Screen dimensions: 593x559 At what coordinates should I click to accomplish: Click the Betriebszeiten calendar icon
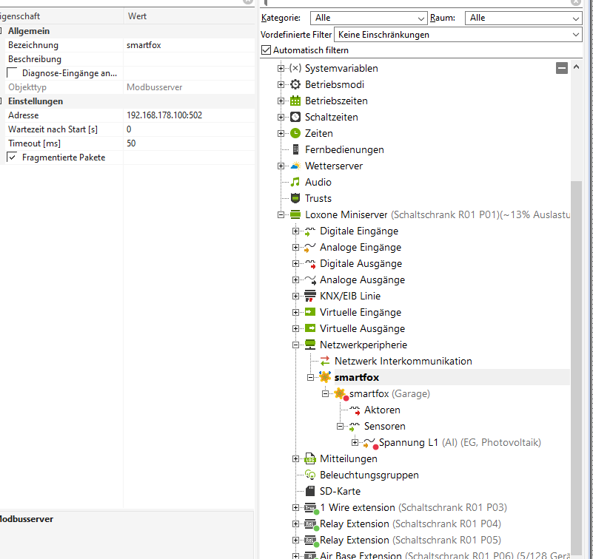(295, 101)
